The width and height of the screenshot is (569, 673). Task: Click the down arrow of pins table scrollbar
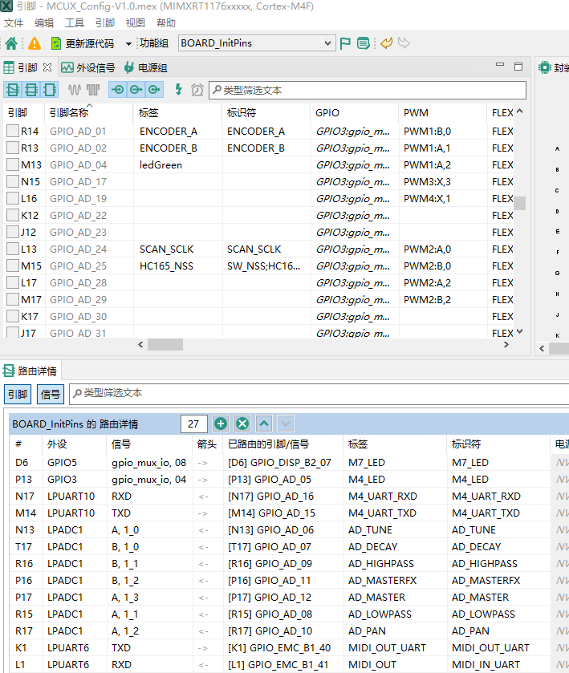click(x=519, y=331)
